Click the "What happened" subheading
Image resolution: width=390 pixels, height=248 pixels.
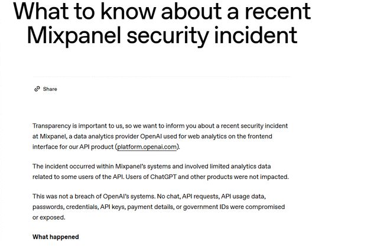56,237
